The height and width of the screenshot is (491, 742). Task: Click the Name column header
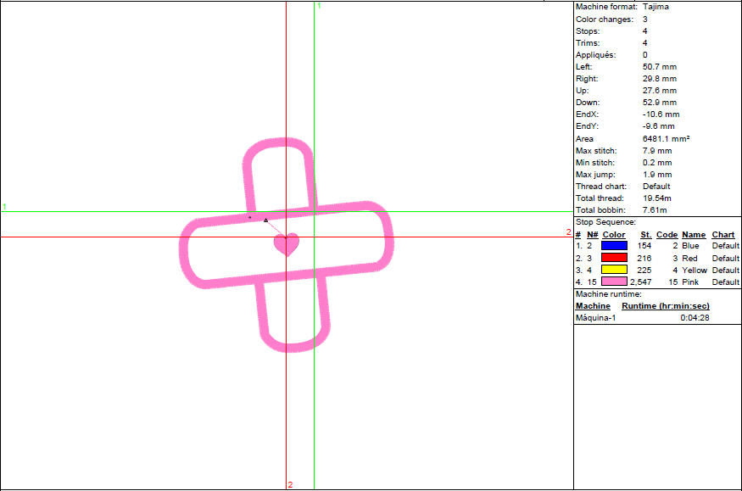tap(693, 235)
